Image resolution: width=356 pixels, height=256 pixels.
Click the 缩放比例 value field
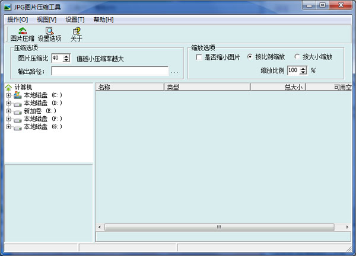pos(294,71)
